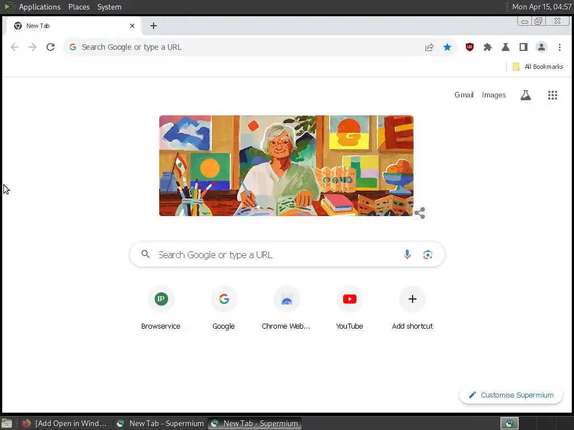Open the Gmail link
Screen dimensions: 574x430
pyautogui.click(x=464, y=95)
